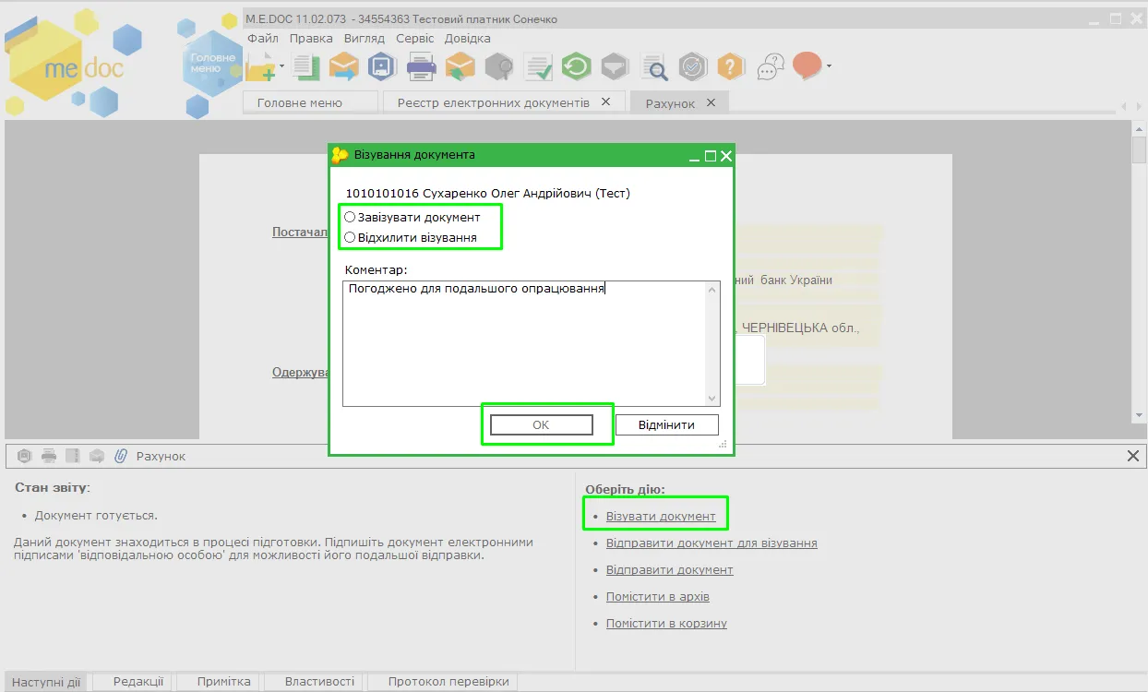
Task: Select 'Відхилити візування' radio button
Action: point(350,237)
